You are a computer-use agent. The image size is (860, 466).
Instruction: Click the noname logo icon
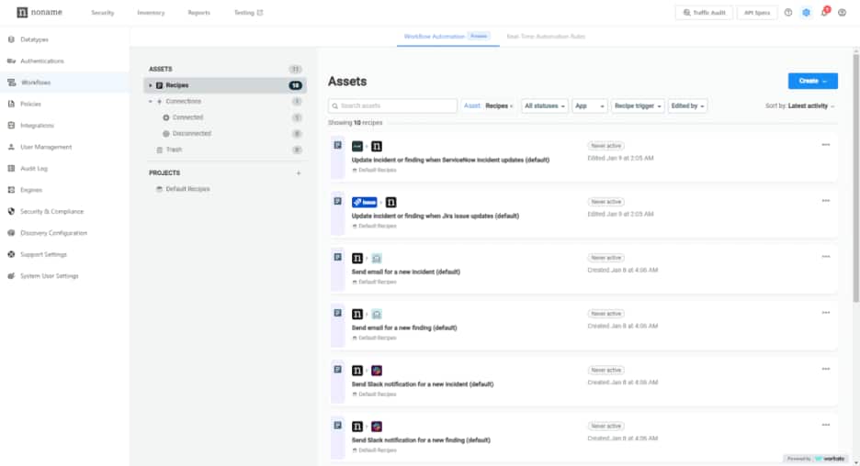click(22, 13)
